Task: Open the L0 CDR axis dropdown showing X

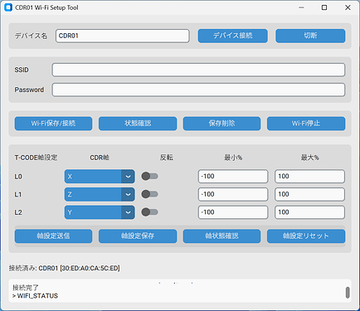Action: point(100,177)
